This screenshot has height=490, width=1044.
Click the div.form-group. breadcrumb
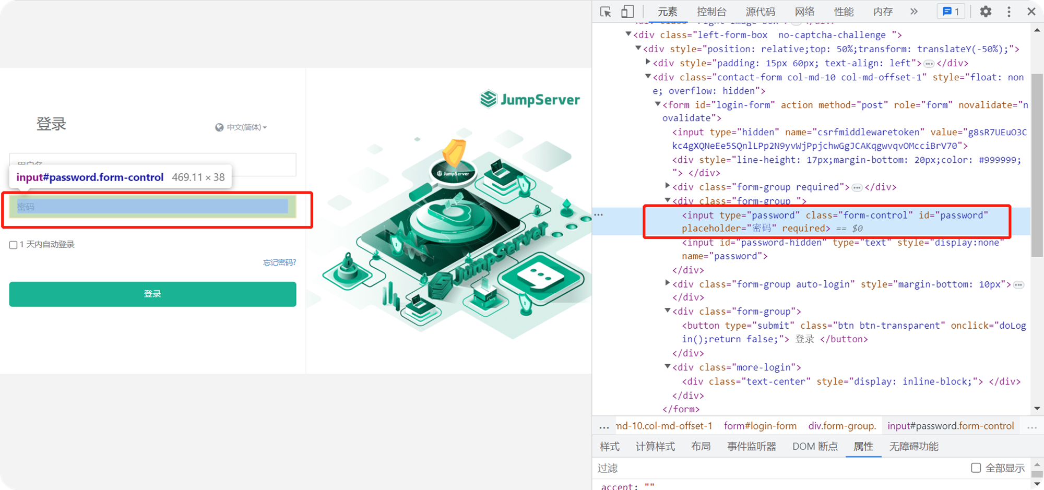coord(842,426)
